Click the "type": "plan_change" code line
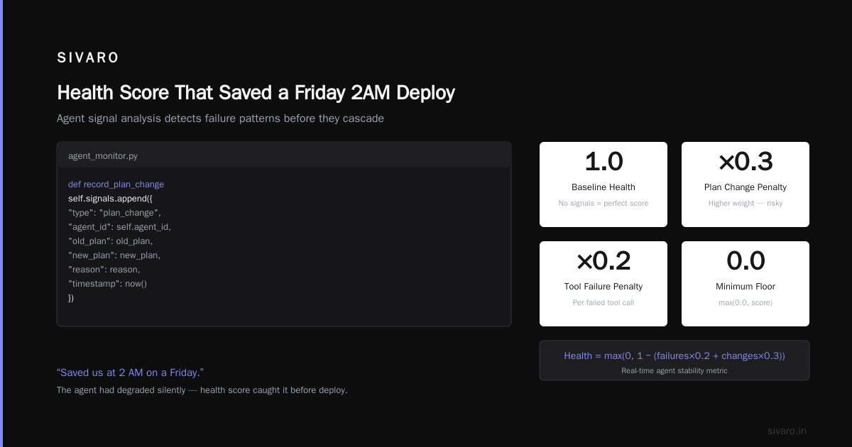The height and width of the screenshot is (447, 852). (x=114, y=213)
